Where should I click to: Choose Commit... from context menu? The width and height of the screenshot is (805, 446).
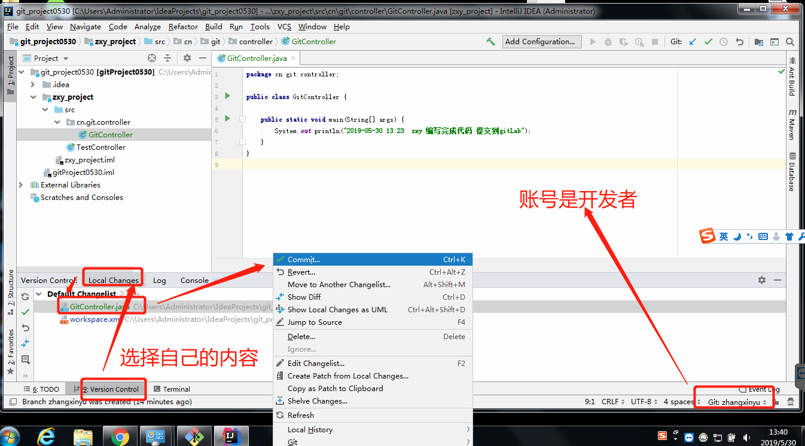(x=373, y=260)
